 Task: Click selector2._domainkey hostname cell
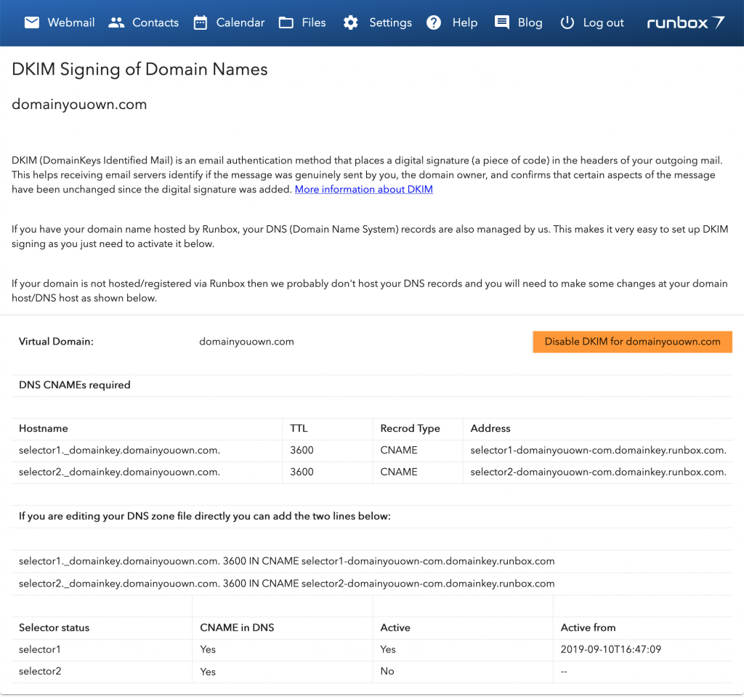pyautogui.click(x=119, y=472)
